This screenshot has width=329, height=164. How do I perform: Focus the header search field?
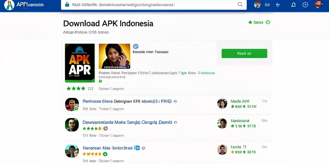[x=154, y=4]
